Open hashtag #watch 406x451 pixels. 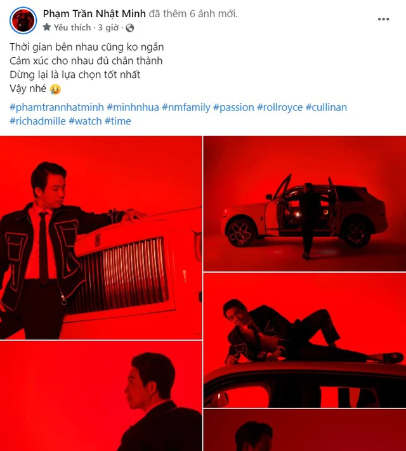click(85, 121)
